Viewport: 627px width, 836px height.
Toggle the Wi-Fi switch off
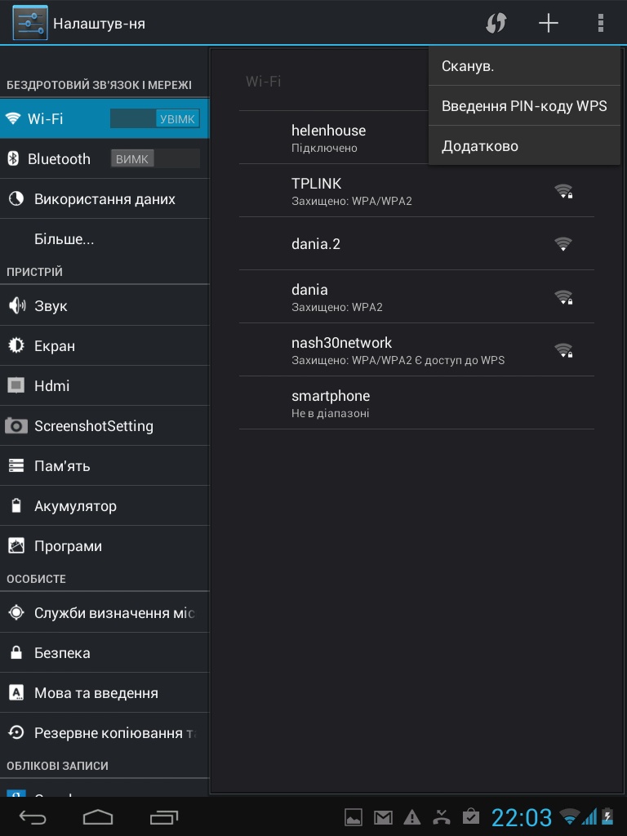tap(155, 119)
